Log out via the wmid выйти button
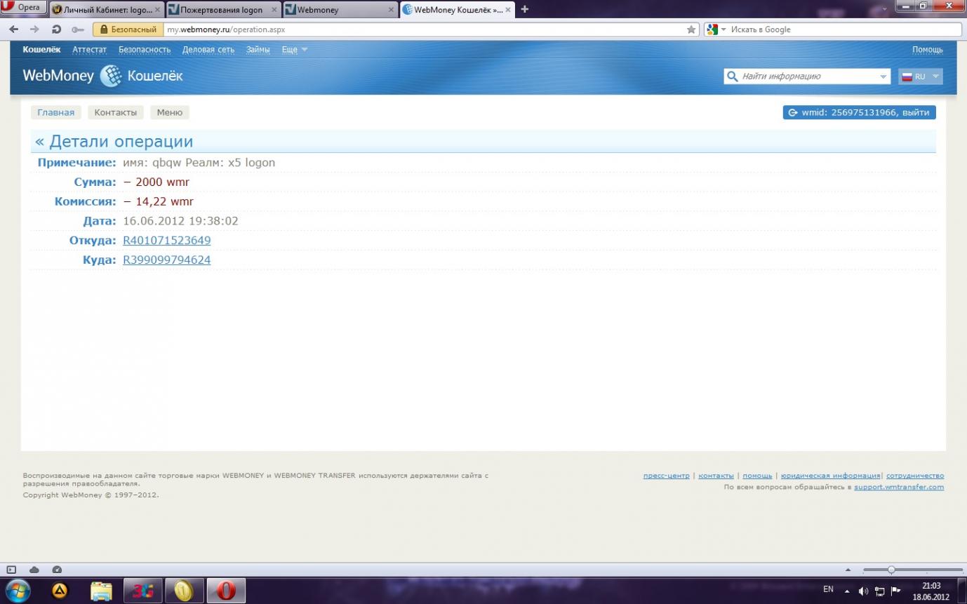This screenshot has width=967, height=604. point(859,112)
